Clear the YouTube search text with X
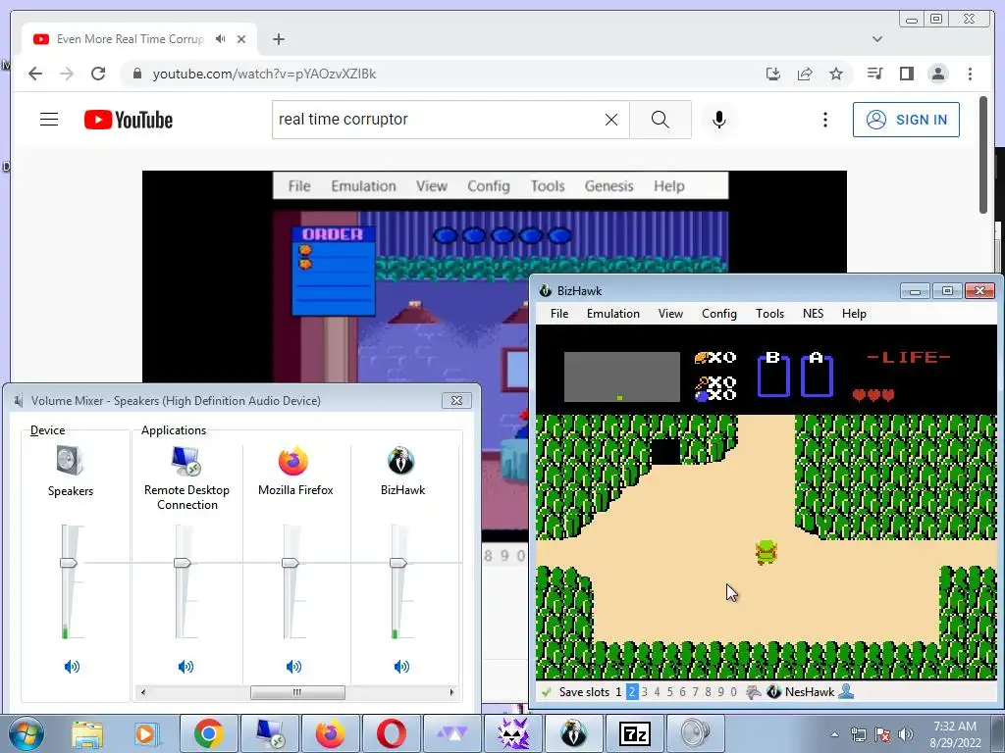The image size is (1005, 753). coord(611,120)
